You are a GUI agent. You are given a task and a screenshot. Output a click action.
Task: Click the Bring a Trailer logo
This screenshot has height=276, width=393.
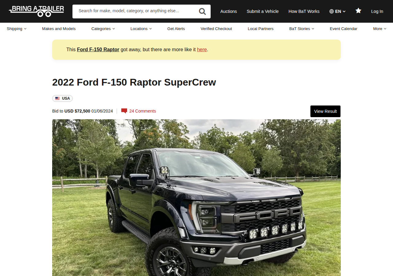tap(36, 11)
